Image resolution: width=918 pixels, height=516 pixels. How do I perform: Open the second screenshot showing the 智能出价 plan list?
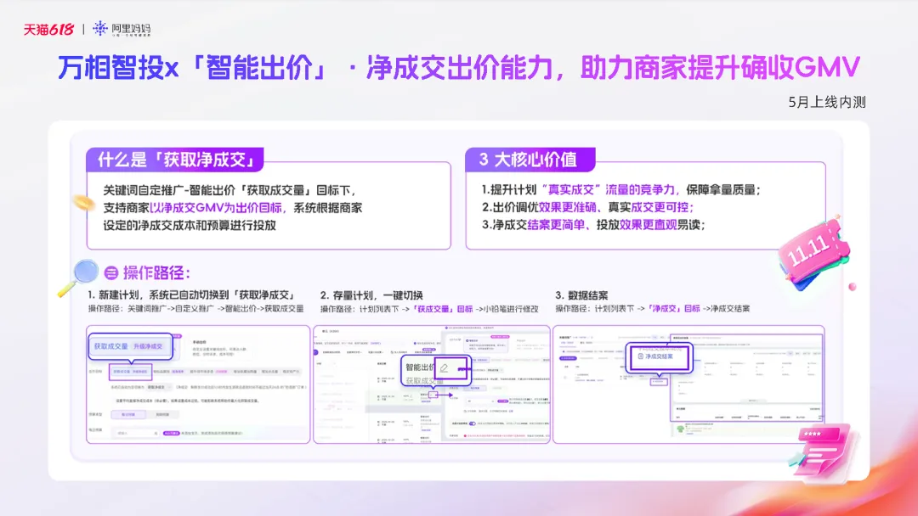click(432, 384)
